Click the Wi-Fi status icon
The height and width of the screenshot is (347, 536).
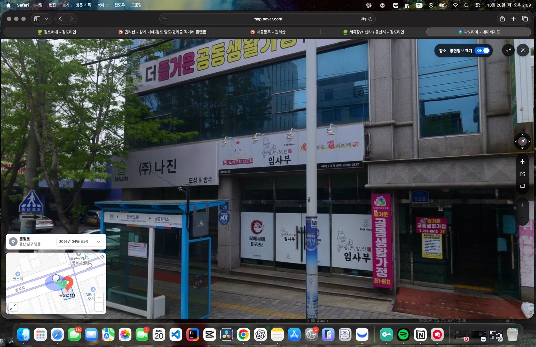455,5
